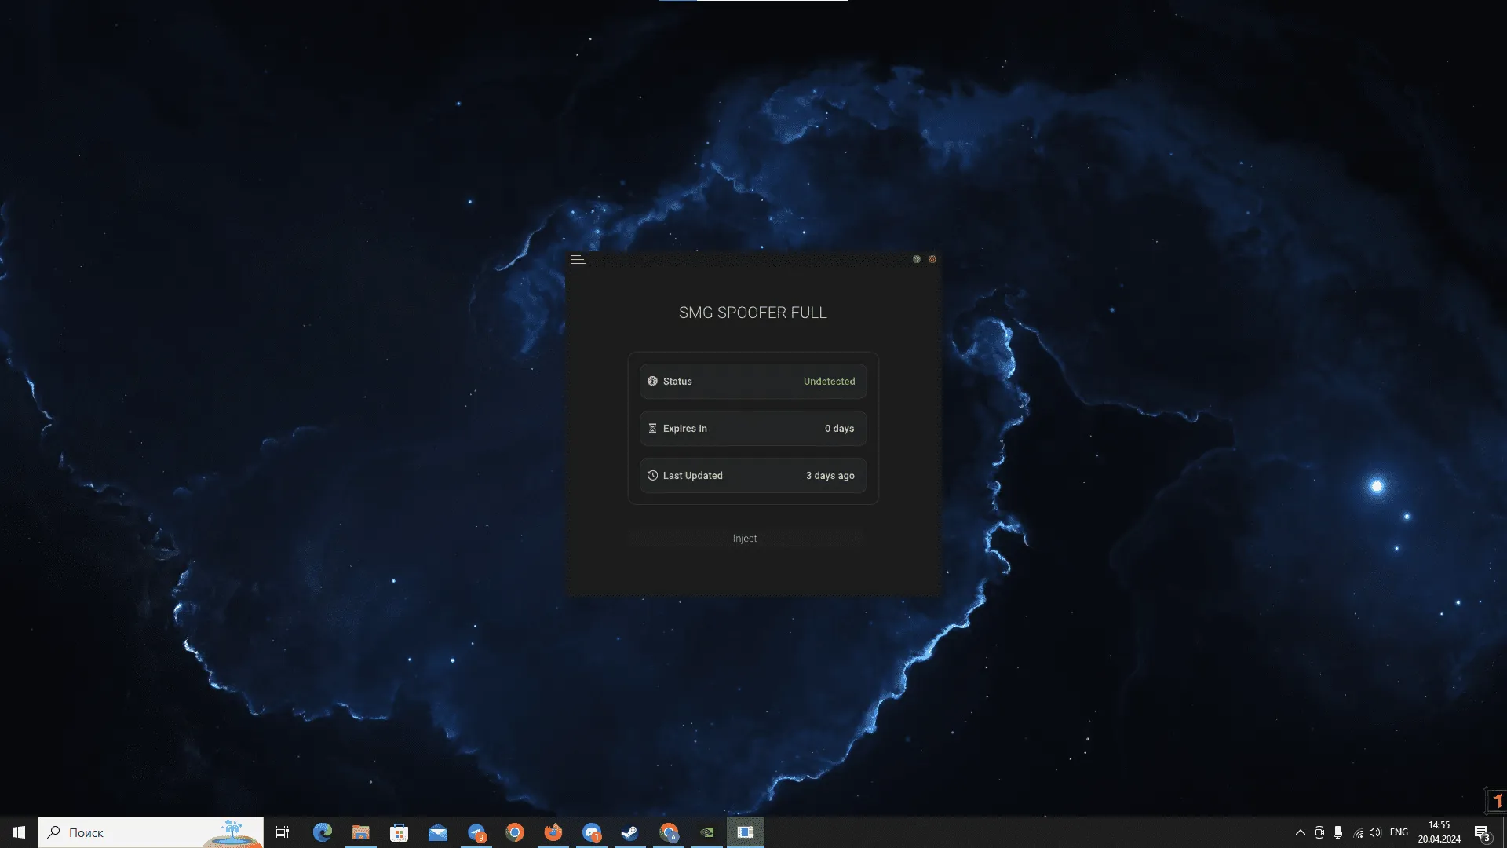Open the hamburger menu in spoofer window

(x=578, y=259)
